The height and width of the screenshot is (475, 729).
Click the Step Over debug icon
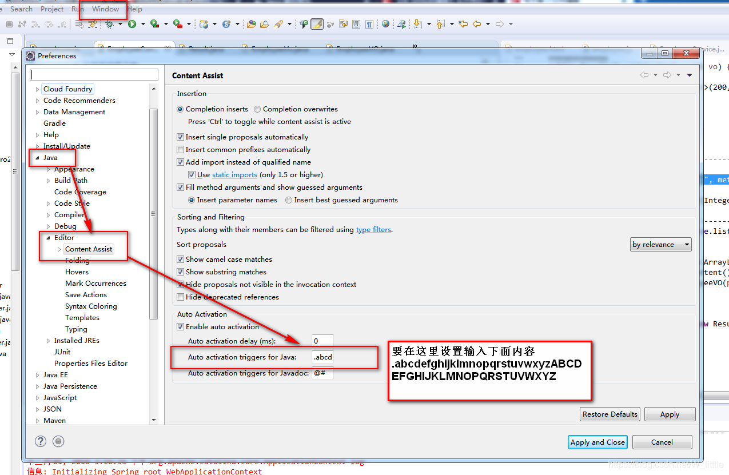pos(49,24)
